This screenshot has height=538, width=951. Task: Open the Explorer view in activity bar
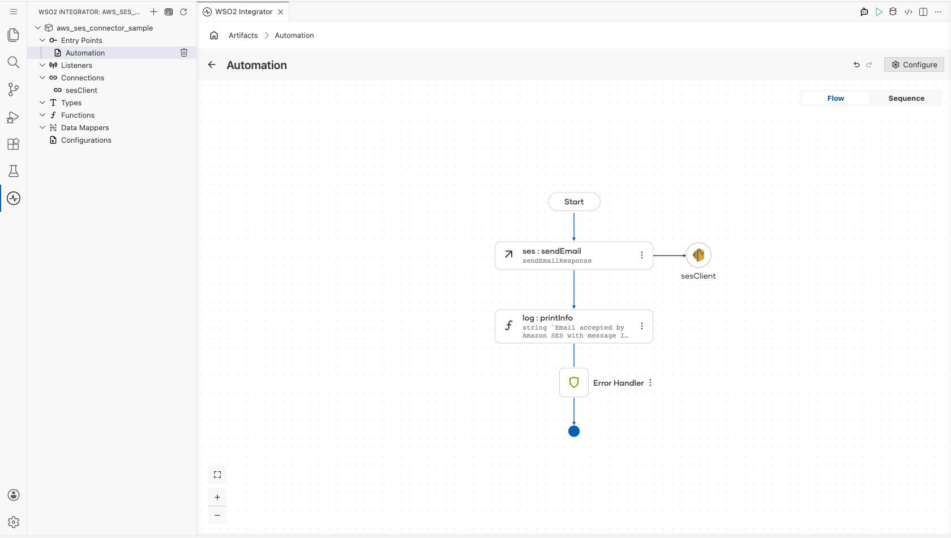pyautogui.click(x=14, y=35)
